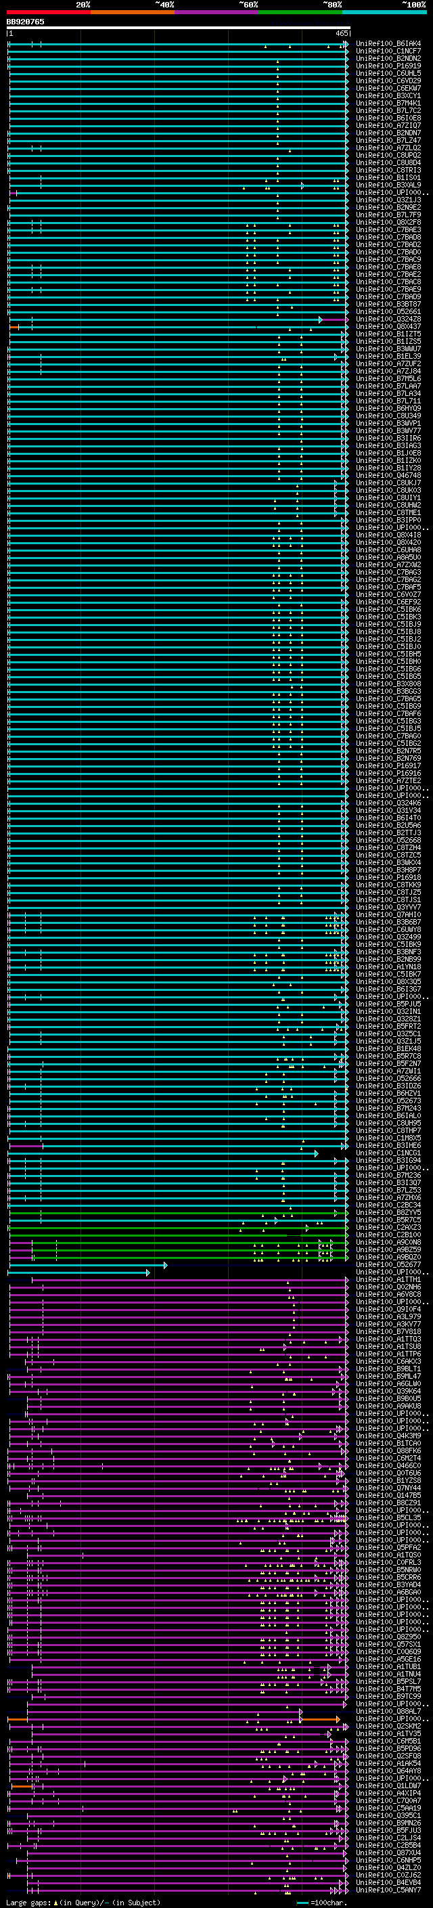Open hit UniRef100_C6UHL5
Screen dimensions: 433x1908
click(388, 73)
